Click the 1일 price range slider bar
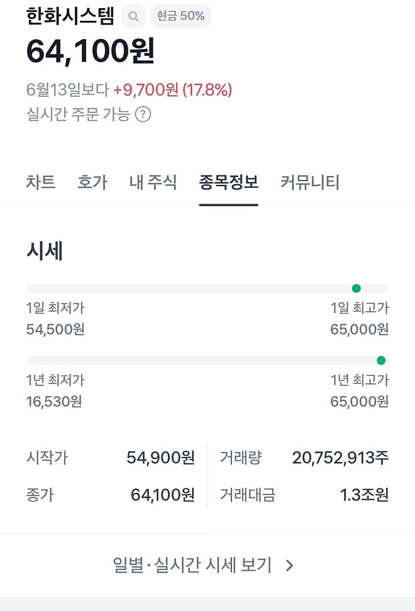 [x=207, y=288]
